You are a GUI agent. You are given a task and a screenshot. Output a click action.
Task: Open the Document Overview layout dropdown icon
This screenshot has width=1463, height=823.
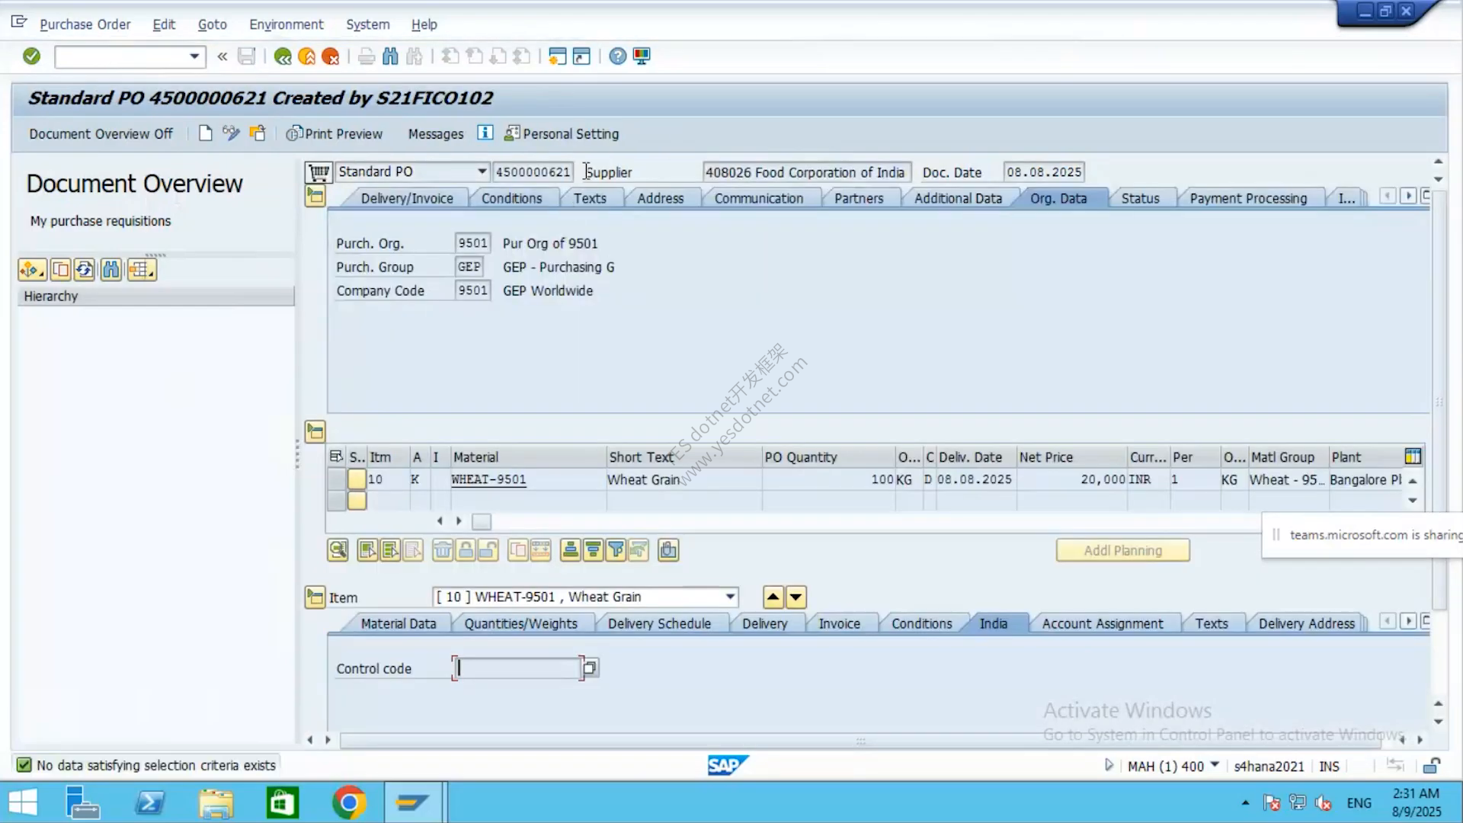(142, 270)
